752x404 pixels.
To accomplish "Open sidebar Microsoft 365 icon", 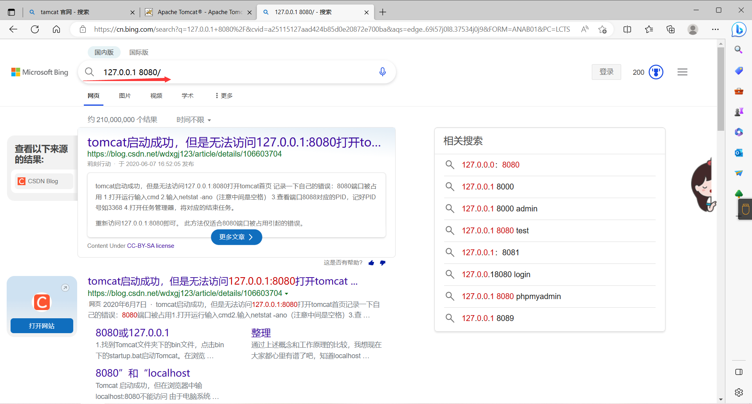I will tap(739, 132).
